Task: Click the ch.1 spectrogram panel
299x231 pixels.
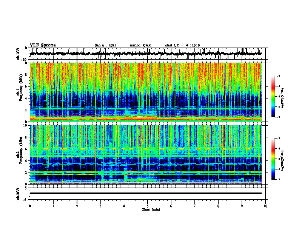Action: (x=145, y=92)
